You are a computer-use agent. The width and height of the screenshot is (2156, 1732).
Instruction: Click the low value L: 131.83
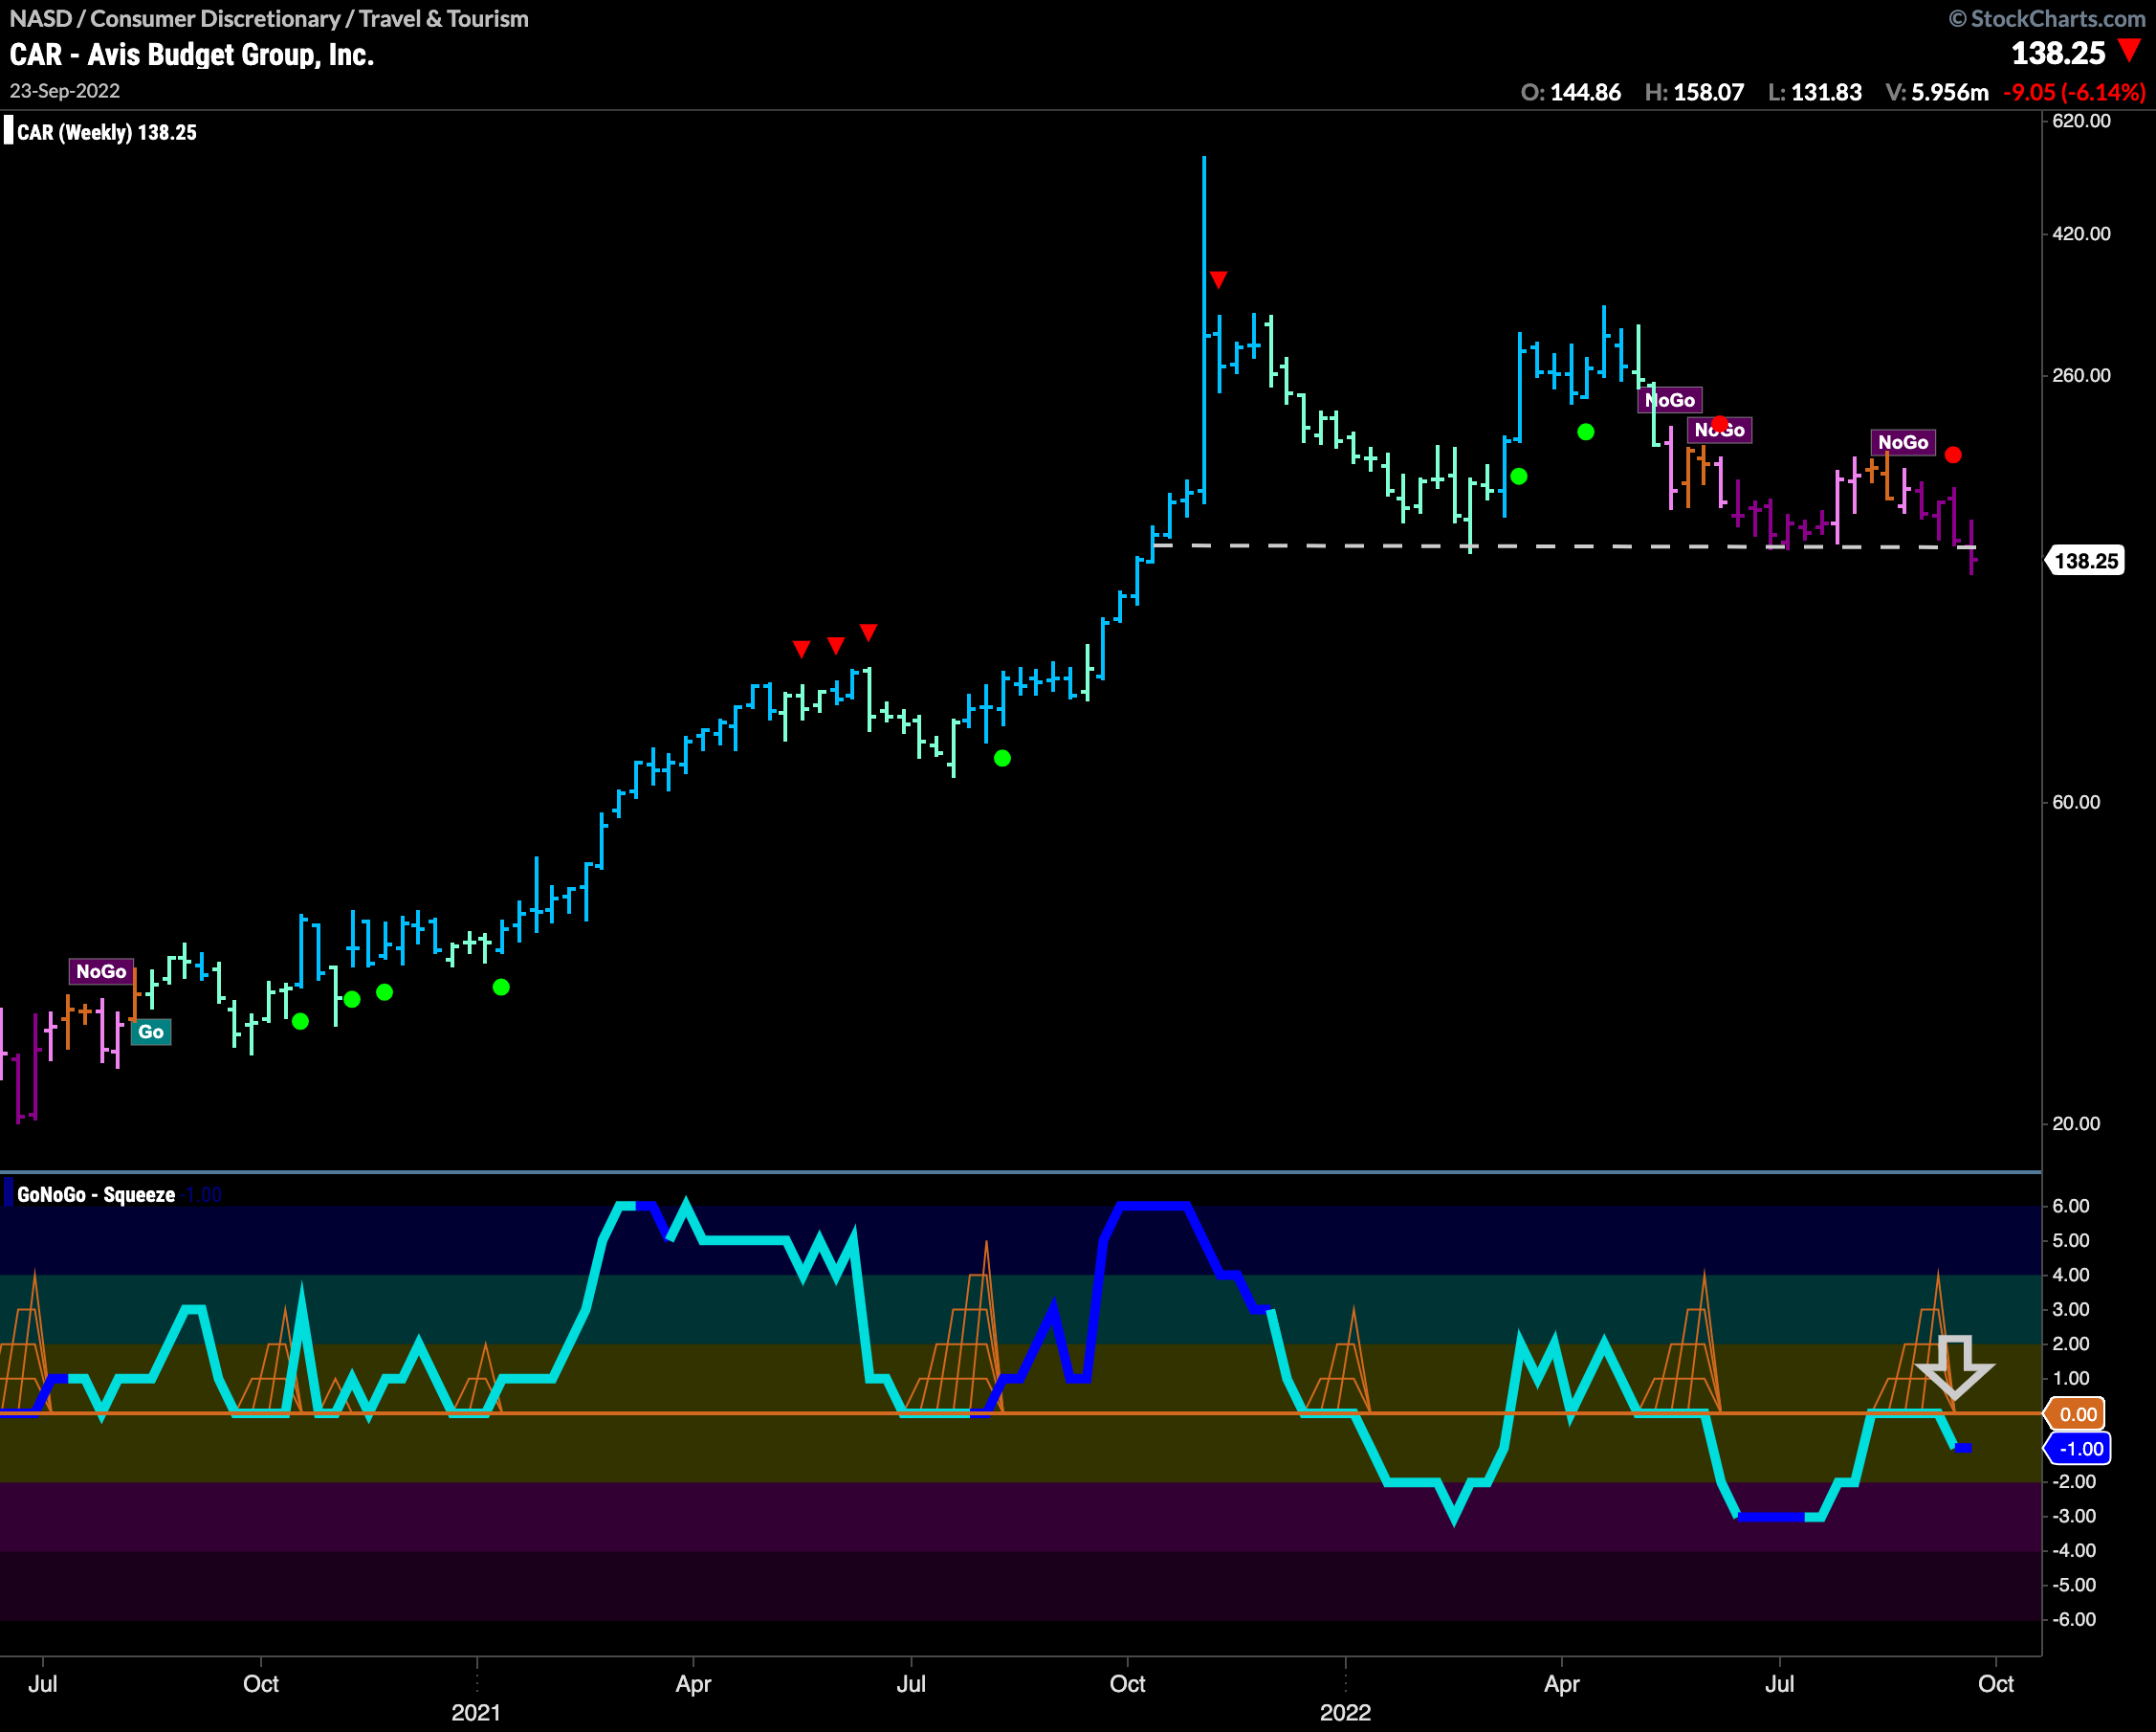click(1814, 92)
